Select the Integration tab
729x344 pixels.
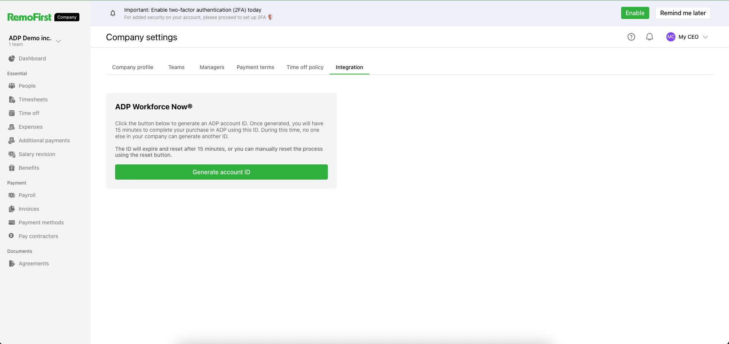(x=349, y=67)
